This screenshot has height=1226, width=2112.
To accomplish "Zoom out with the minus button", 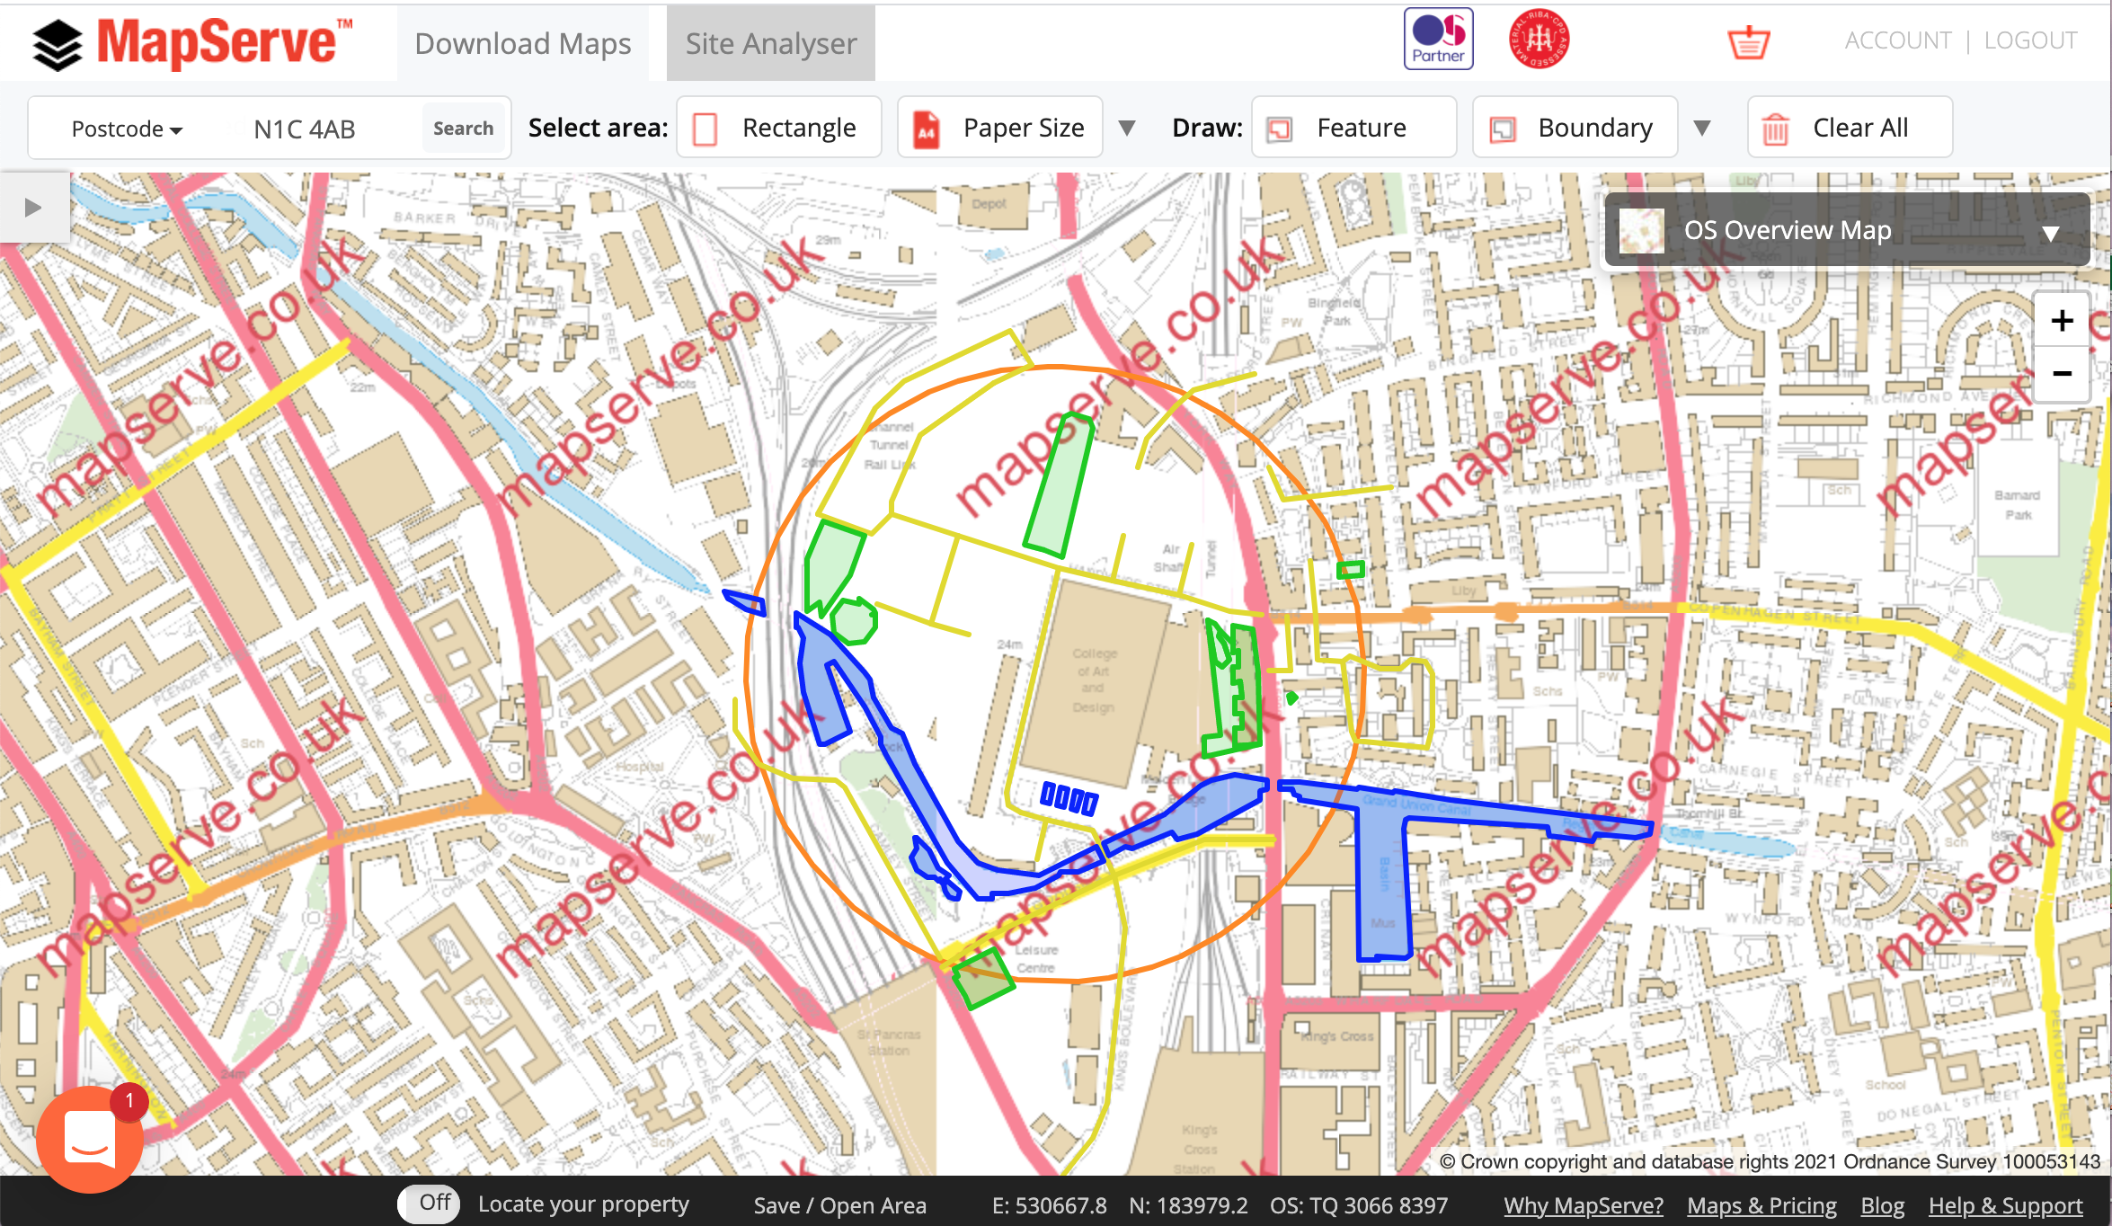I will 2062,373.
